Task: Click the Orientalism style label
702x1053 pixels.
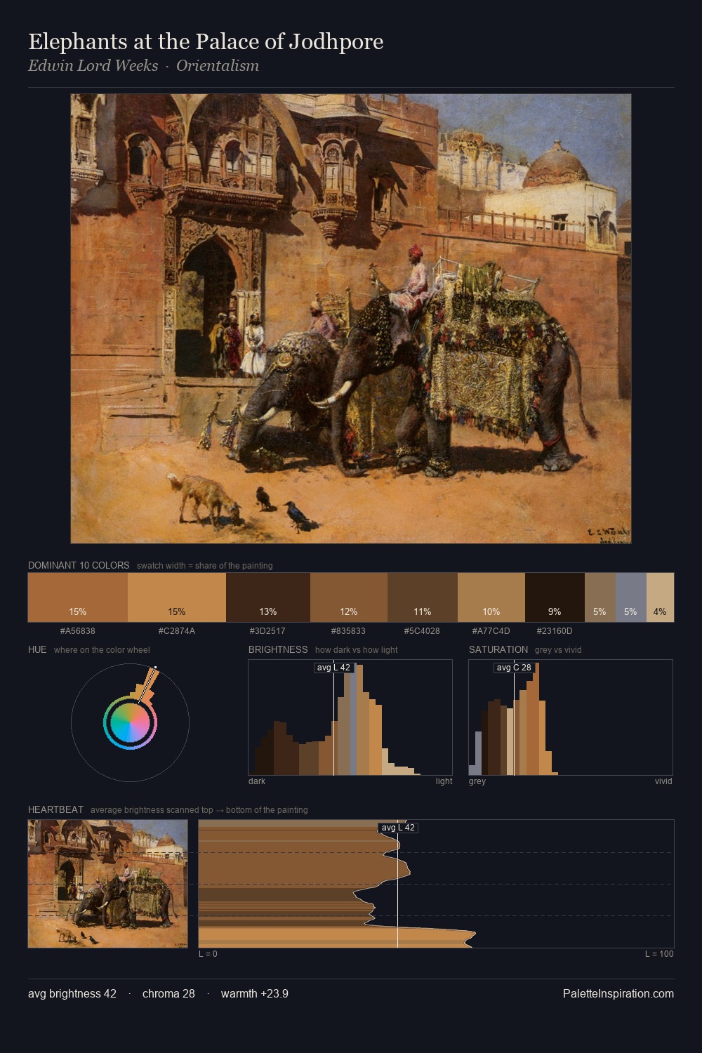Action: pyautogui.click(x=218, y=66)
